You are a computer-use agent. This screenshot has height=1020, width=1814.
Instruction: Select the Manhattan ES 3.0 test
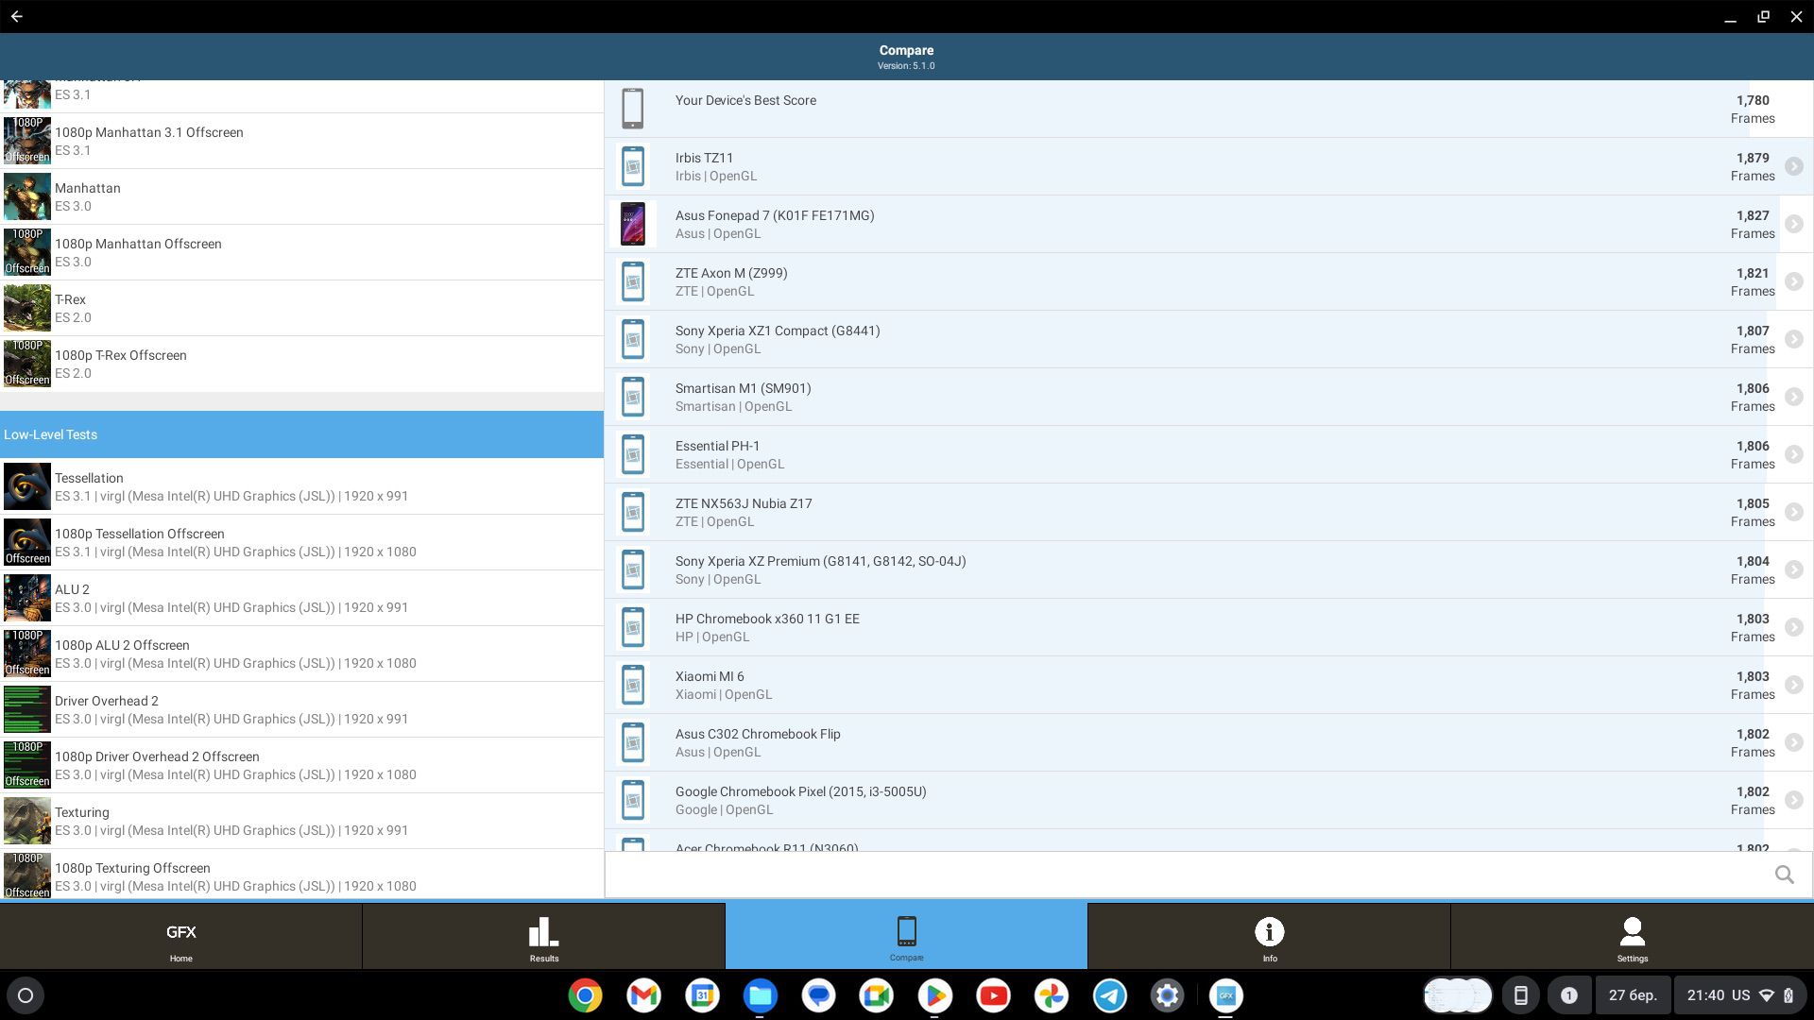(301, 196)
